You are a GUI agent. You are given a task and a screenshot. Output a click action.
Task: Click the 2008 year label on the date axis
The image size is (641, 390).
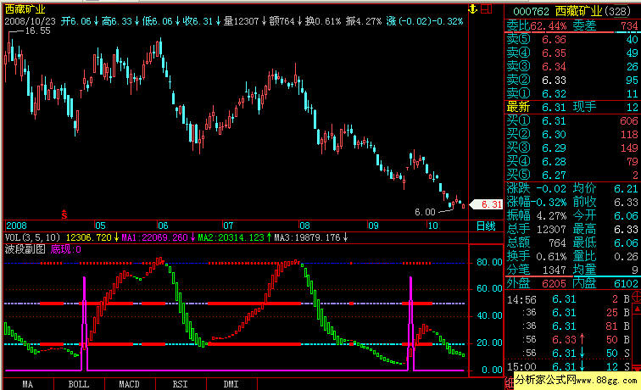click(x=16, y=226)
